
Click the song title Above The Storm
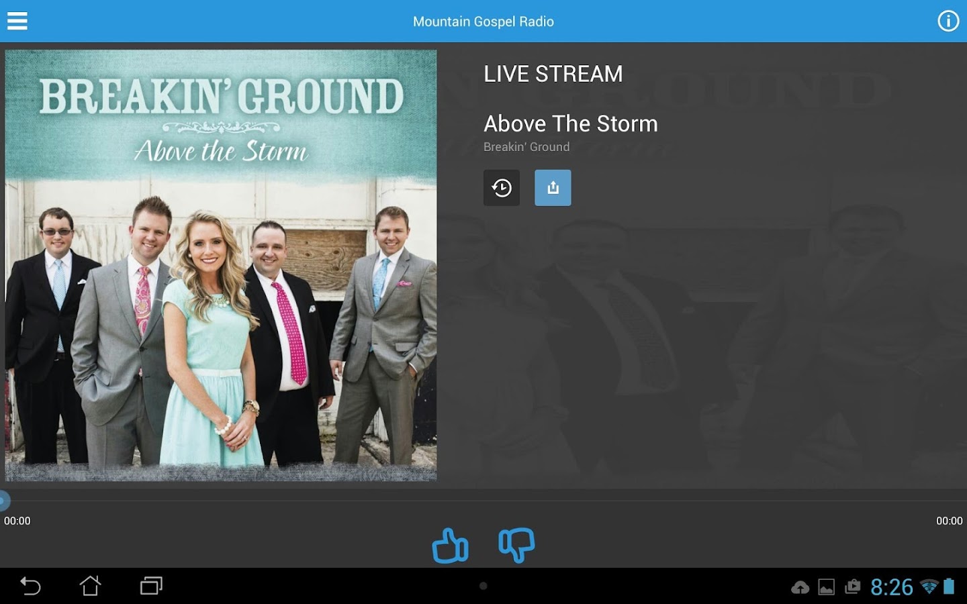[x=571, y=123]
